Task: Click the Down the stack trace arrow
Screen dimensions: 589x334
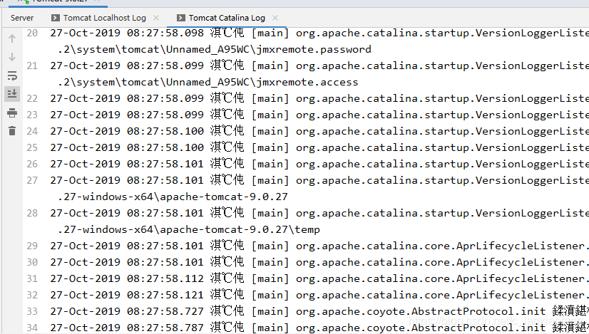Action: tap(12, 57)
